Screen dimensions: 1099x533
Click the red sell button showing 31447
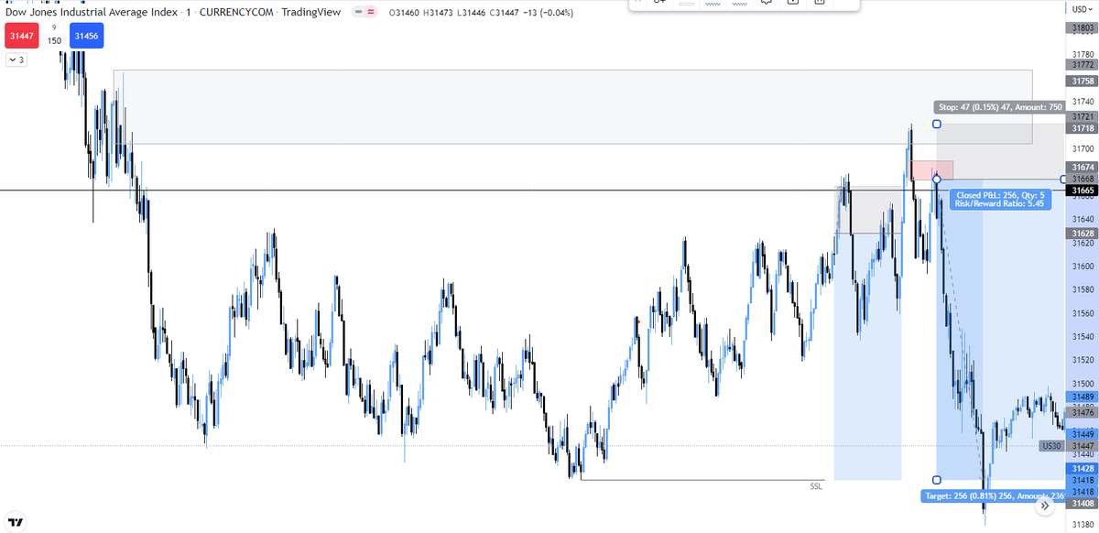point(21,36)
